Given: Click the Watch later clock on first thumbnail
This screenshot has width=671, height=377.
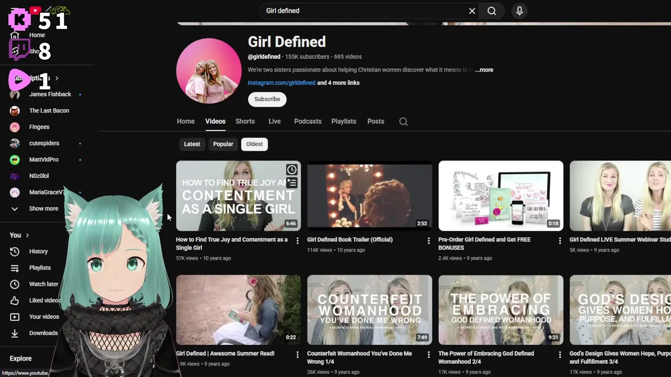Looking at the screenshot, I should 292,169.
